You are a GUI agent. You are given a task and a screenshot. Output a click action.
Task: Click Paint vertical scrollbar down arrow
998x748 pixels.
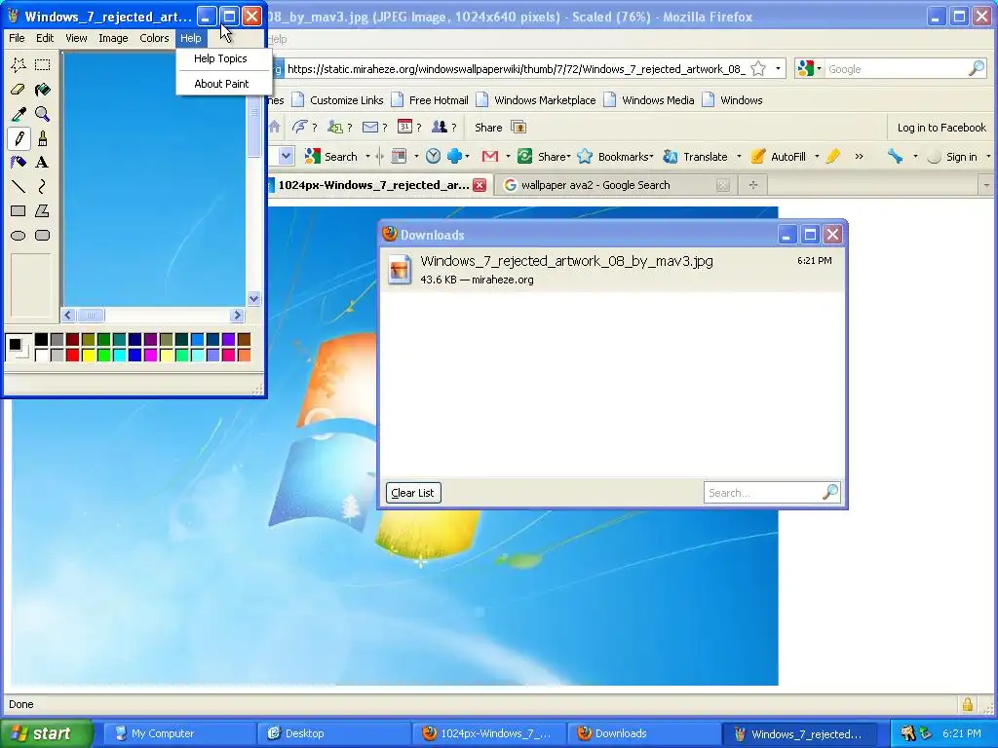(254, 298)
